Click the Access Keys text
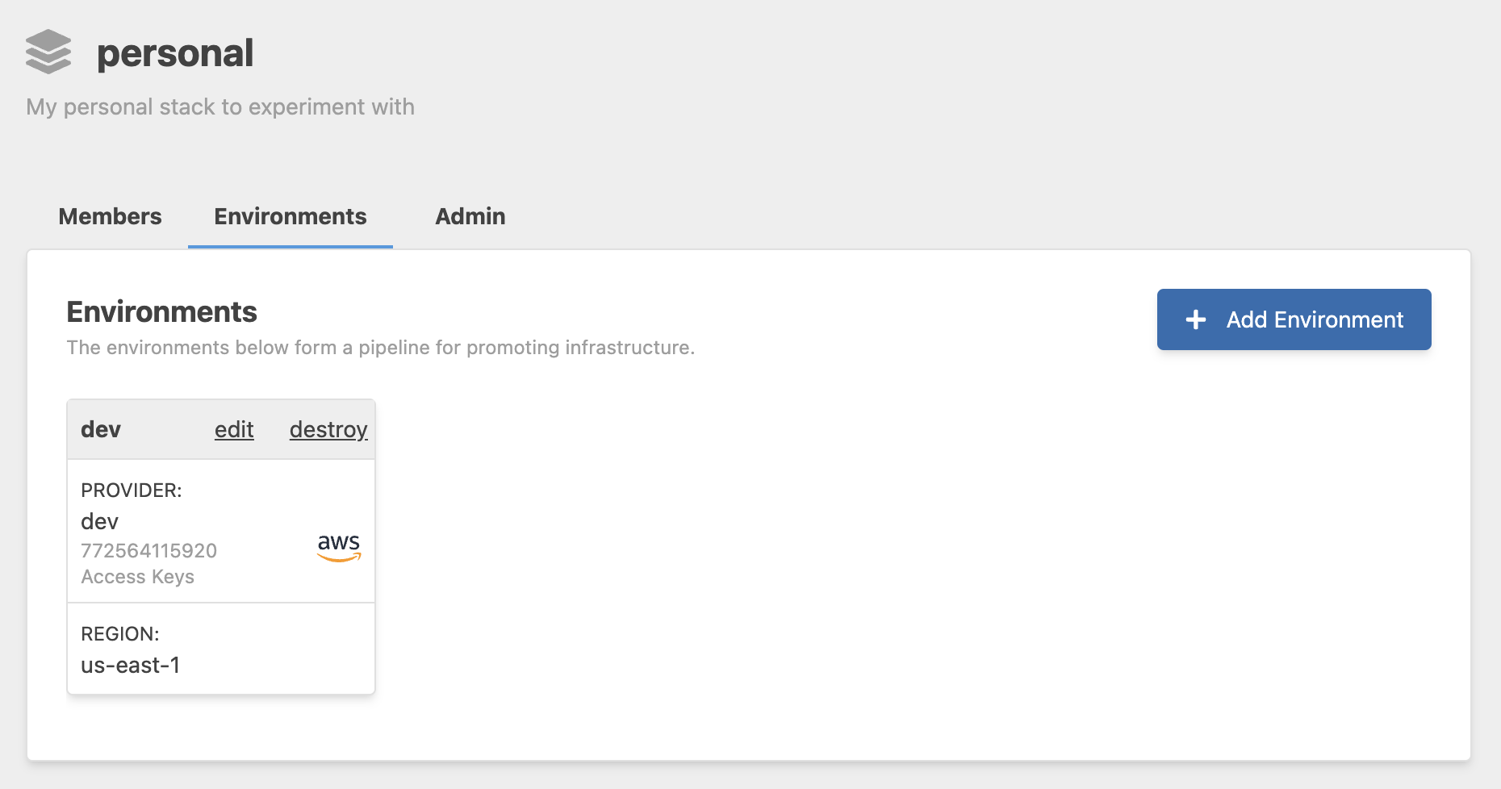The image size is (1501, 789). pos(138,577)
